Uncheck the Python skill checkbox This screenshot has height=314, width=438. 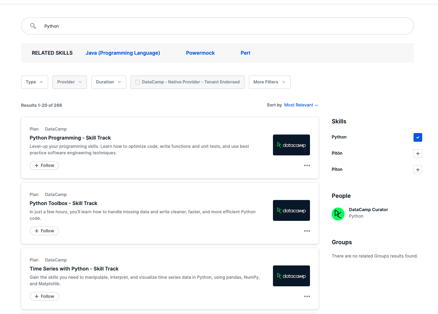(418, 137)
